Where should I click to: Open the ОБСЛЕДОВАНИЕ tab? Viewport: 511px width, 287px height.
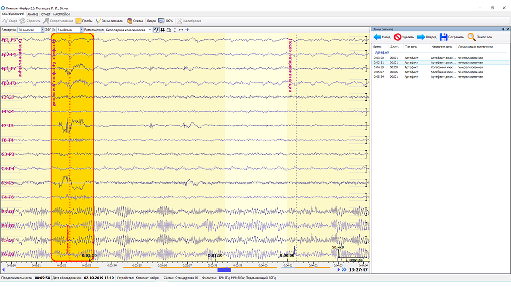tap(13, 14)
